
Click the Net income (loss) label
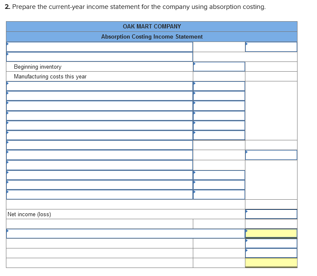[x=29, y=214]
